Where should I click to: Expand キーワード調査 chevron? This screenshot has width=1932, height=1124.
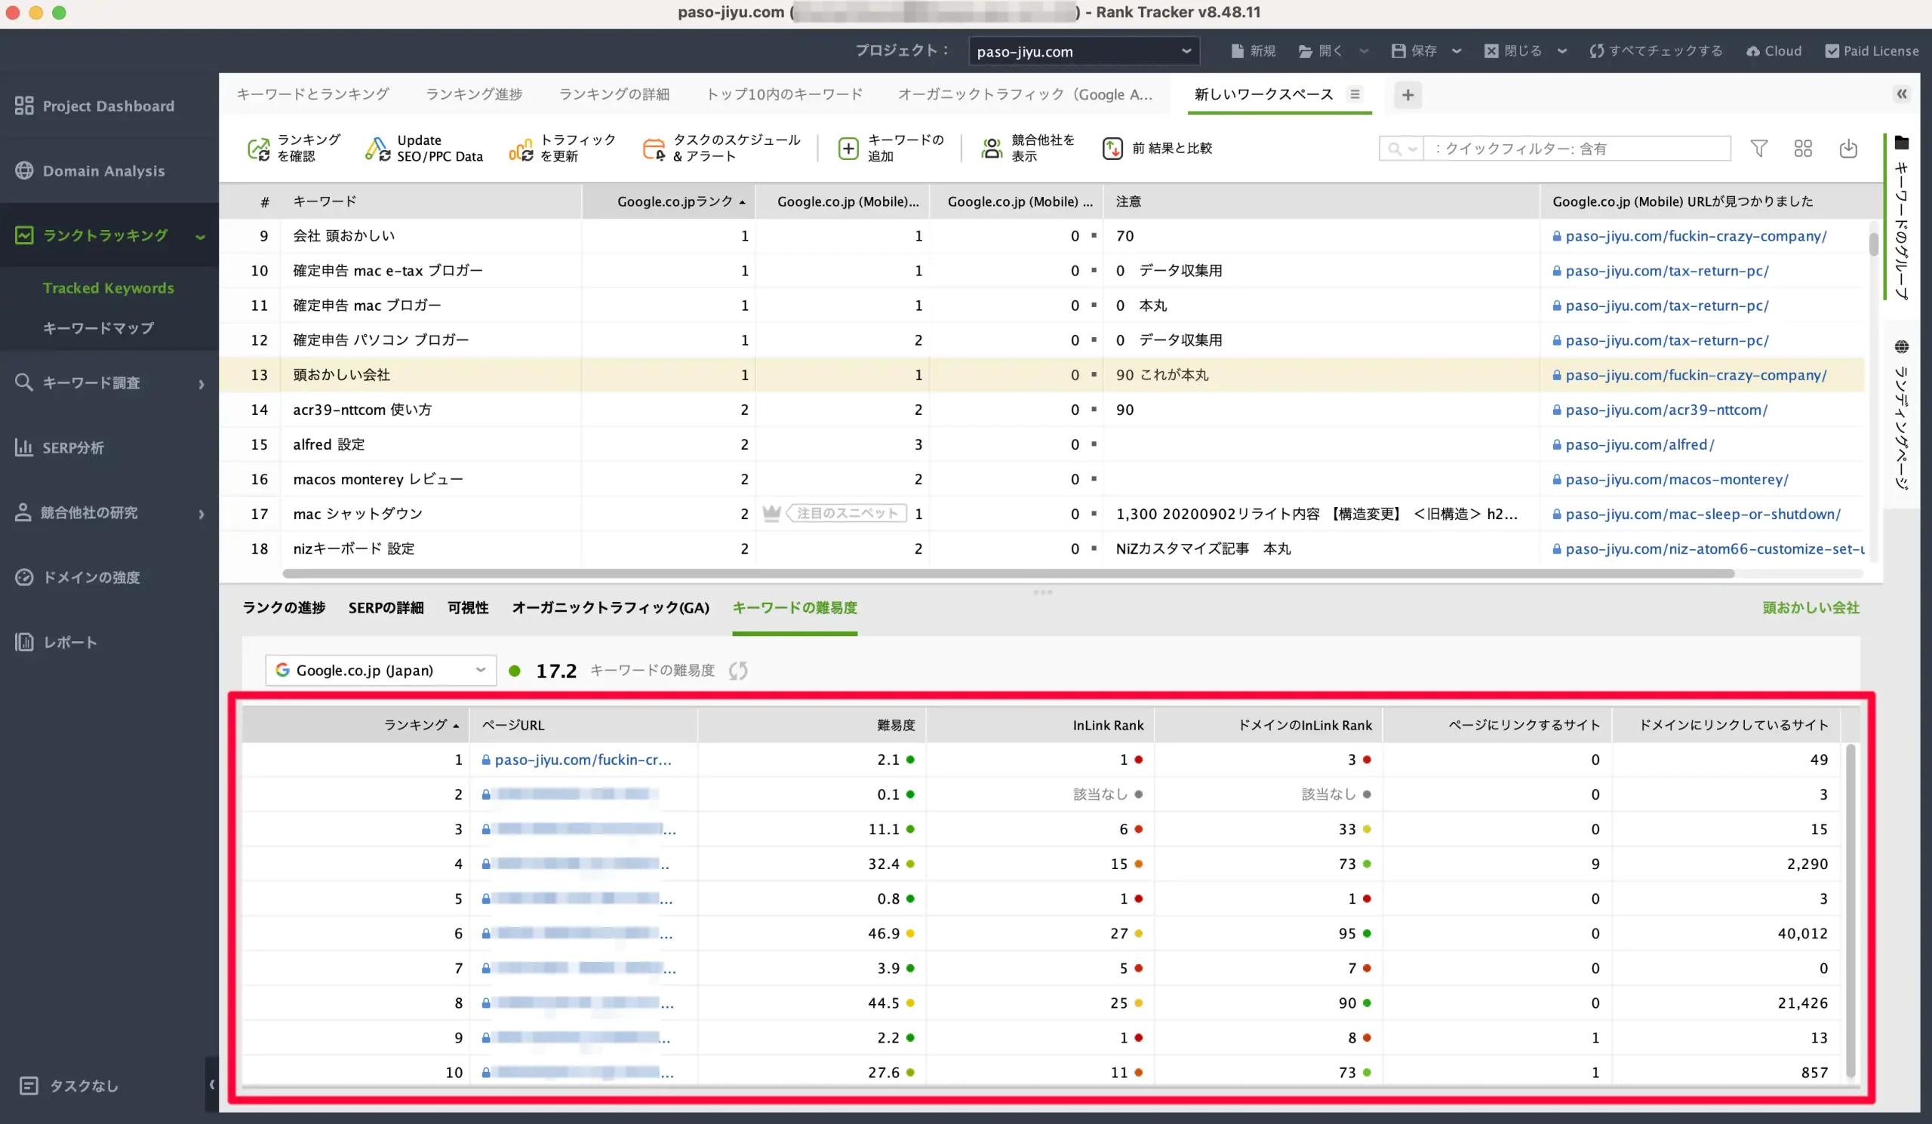pos(202,384)
